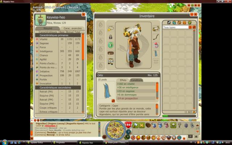
Task: Close the Keywiss-heo stats panel
Action: click(83, 14)
